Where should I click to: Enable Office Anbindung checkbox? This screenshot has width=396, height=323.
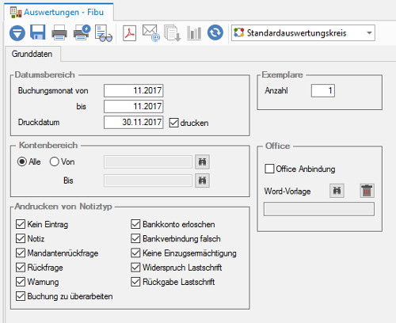pyautogui.click(x=269, y=169)
